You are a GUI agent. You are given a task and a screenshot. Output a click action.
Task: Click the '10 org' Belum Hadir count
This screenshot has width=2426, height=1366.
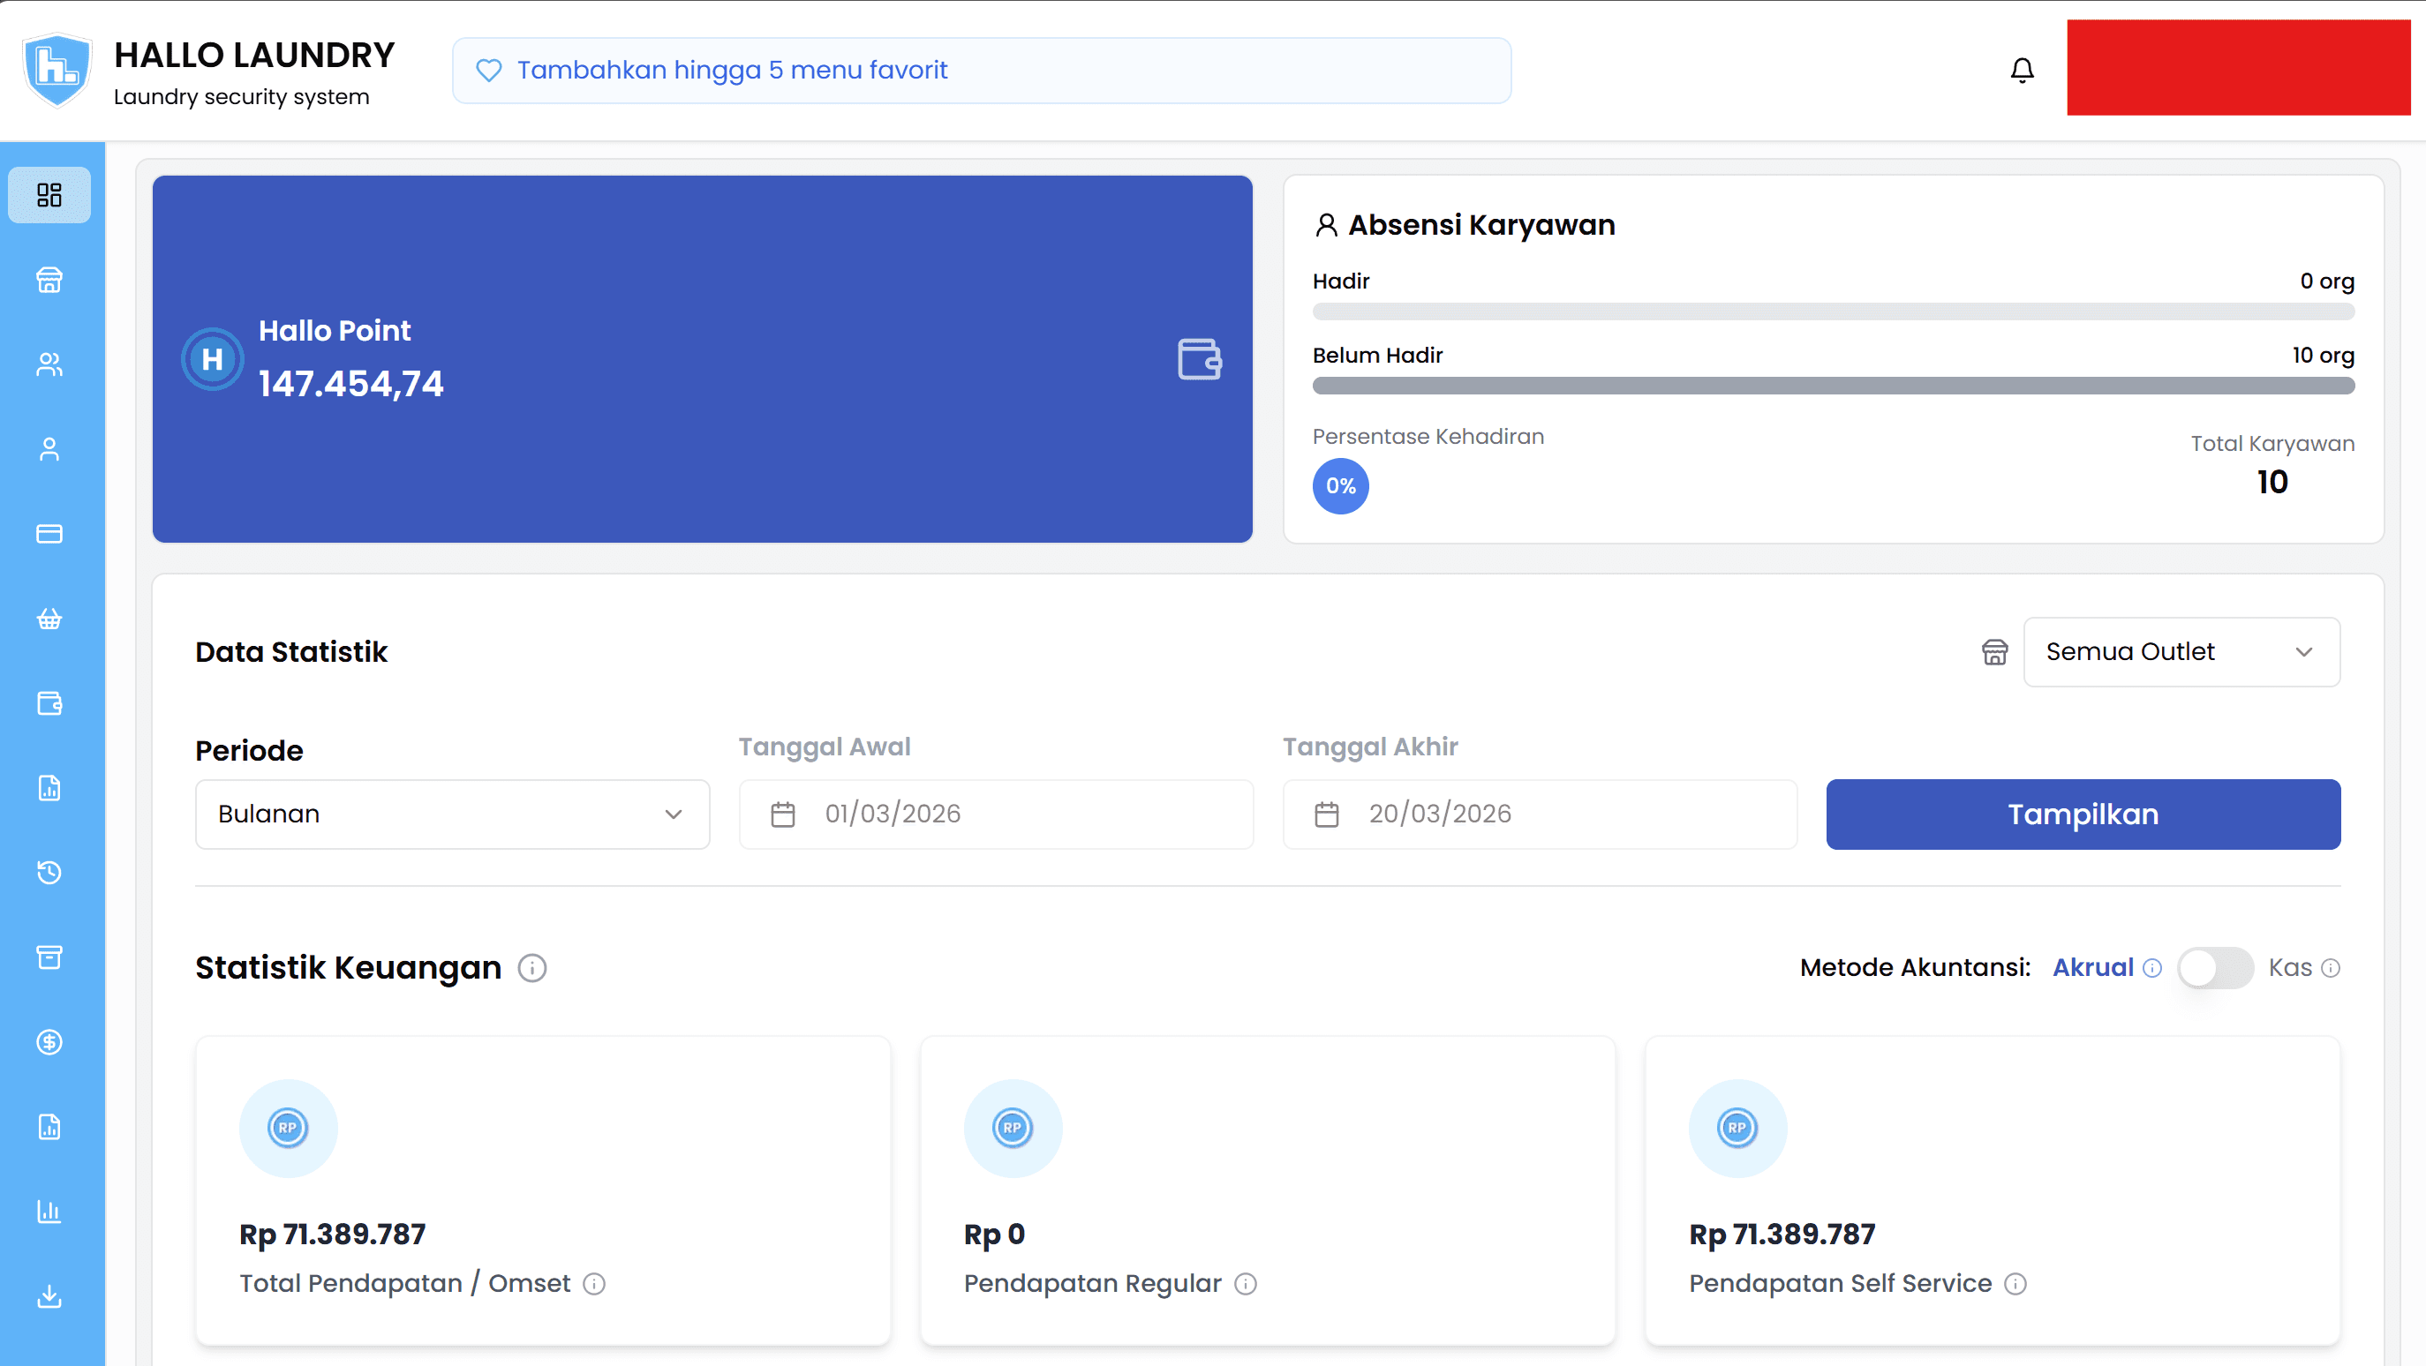point(2324,355)
